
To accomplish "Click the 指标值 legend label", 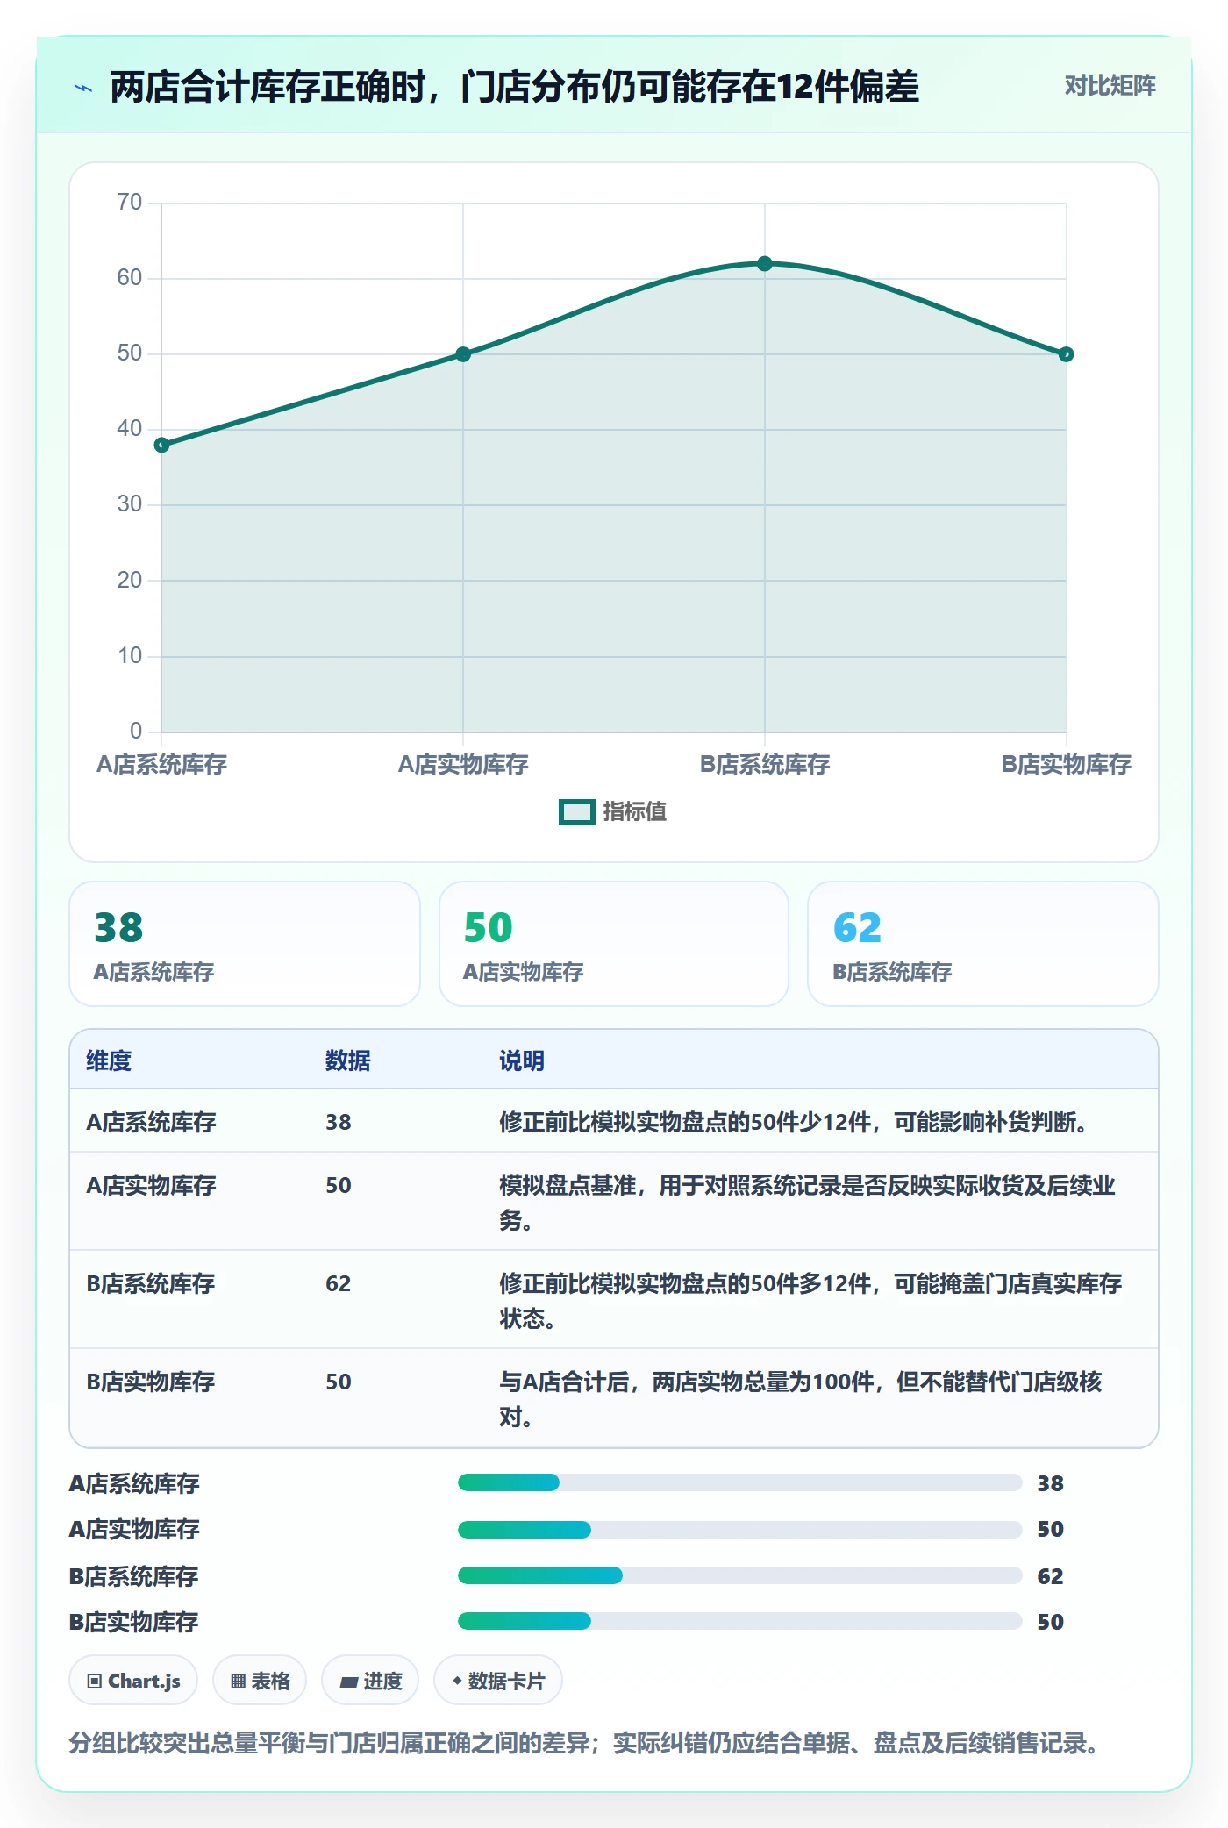I will pos(635,812).
